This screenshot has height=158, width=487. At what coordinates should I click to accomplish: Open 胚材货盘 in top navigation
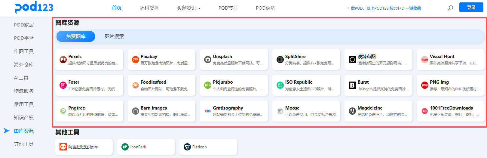[149, 8]
